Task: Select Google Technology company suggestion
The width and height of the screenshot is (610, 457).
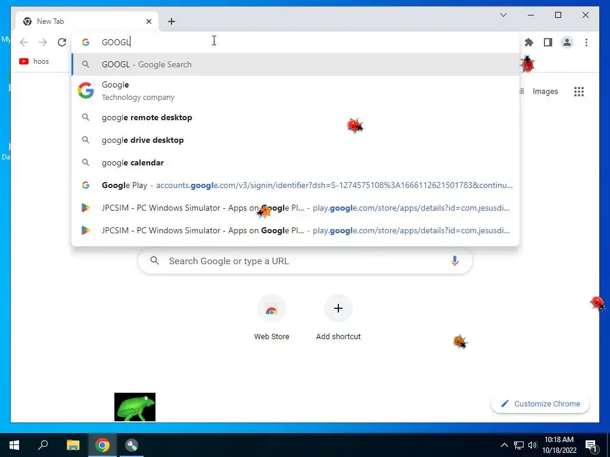Action: [x=295, y=90]
